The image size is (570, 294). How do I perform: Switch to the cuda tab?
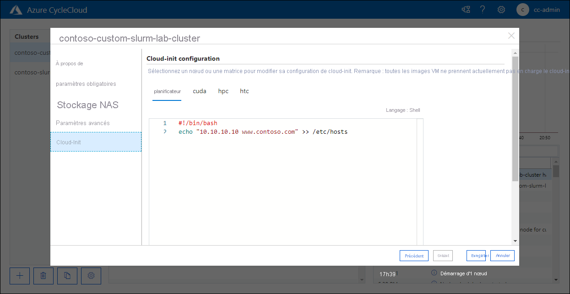[x=200, y=91]
